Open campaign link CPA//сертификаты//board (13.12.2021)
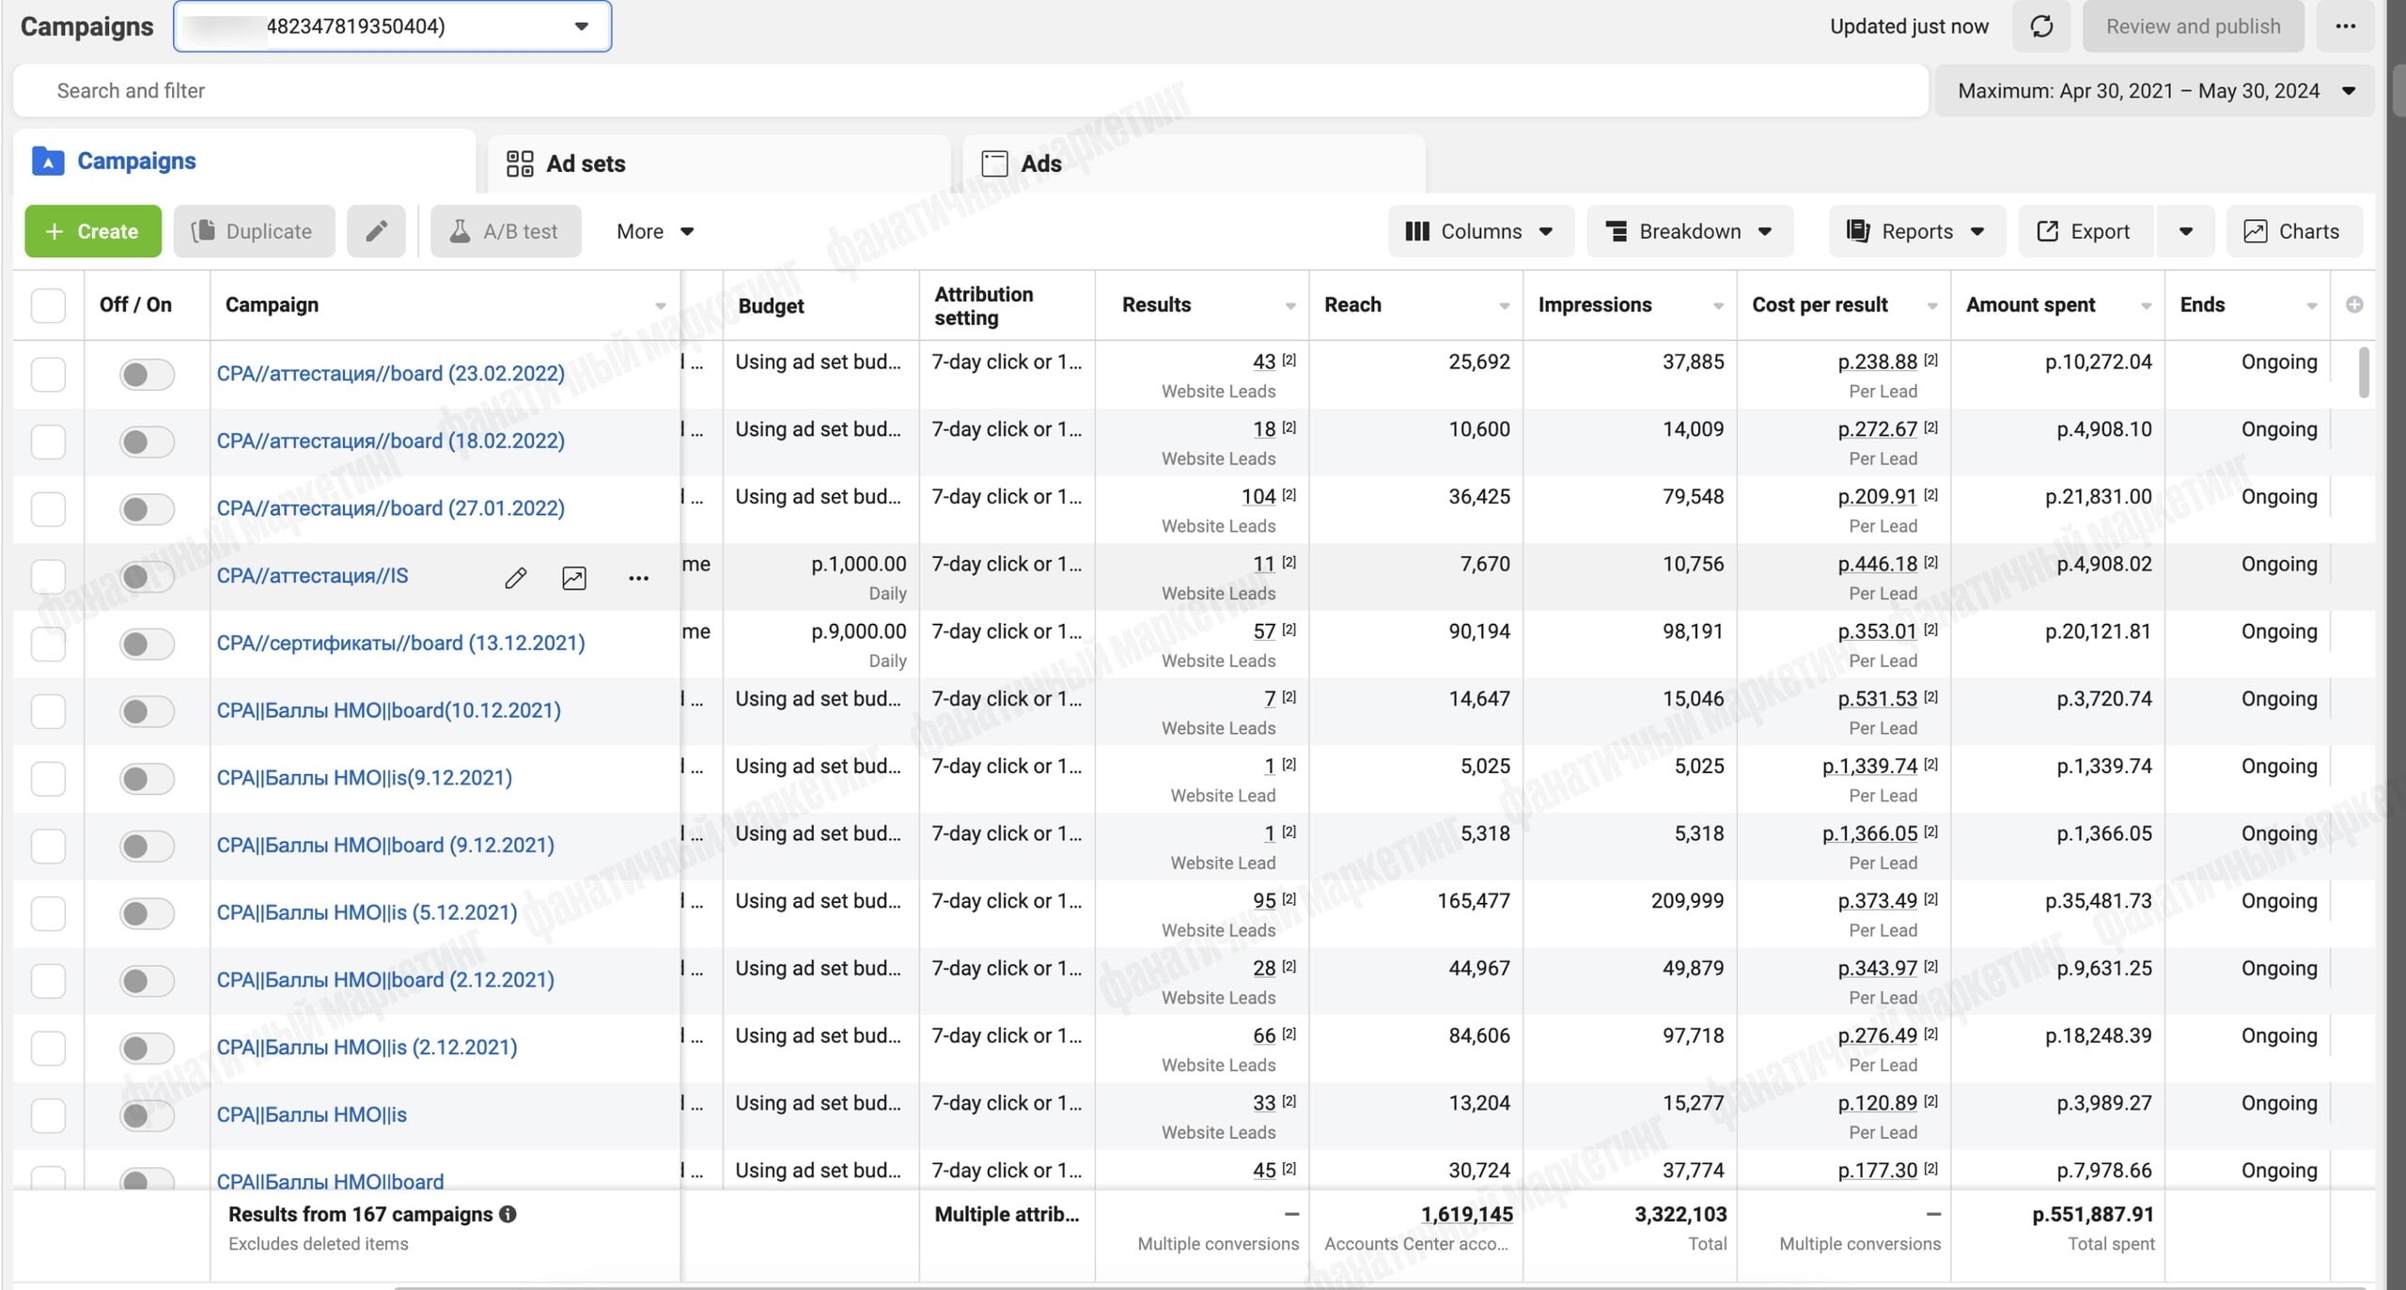 click(400, 644)
